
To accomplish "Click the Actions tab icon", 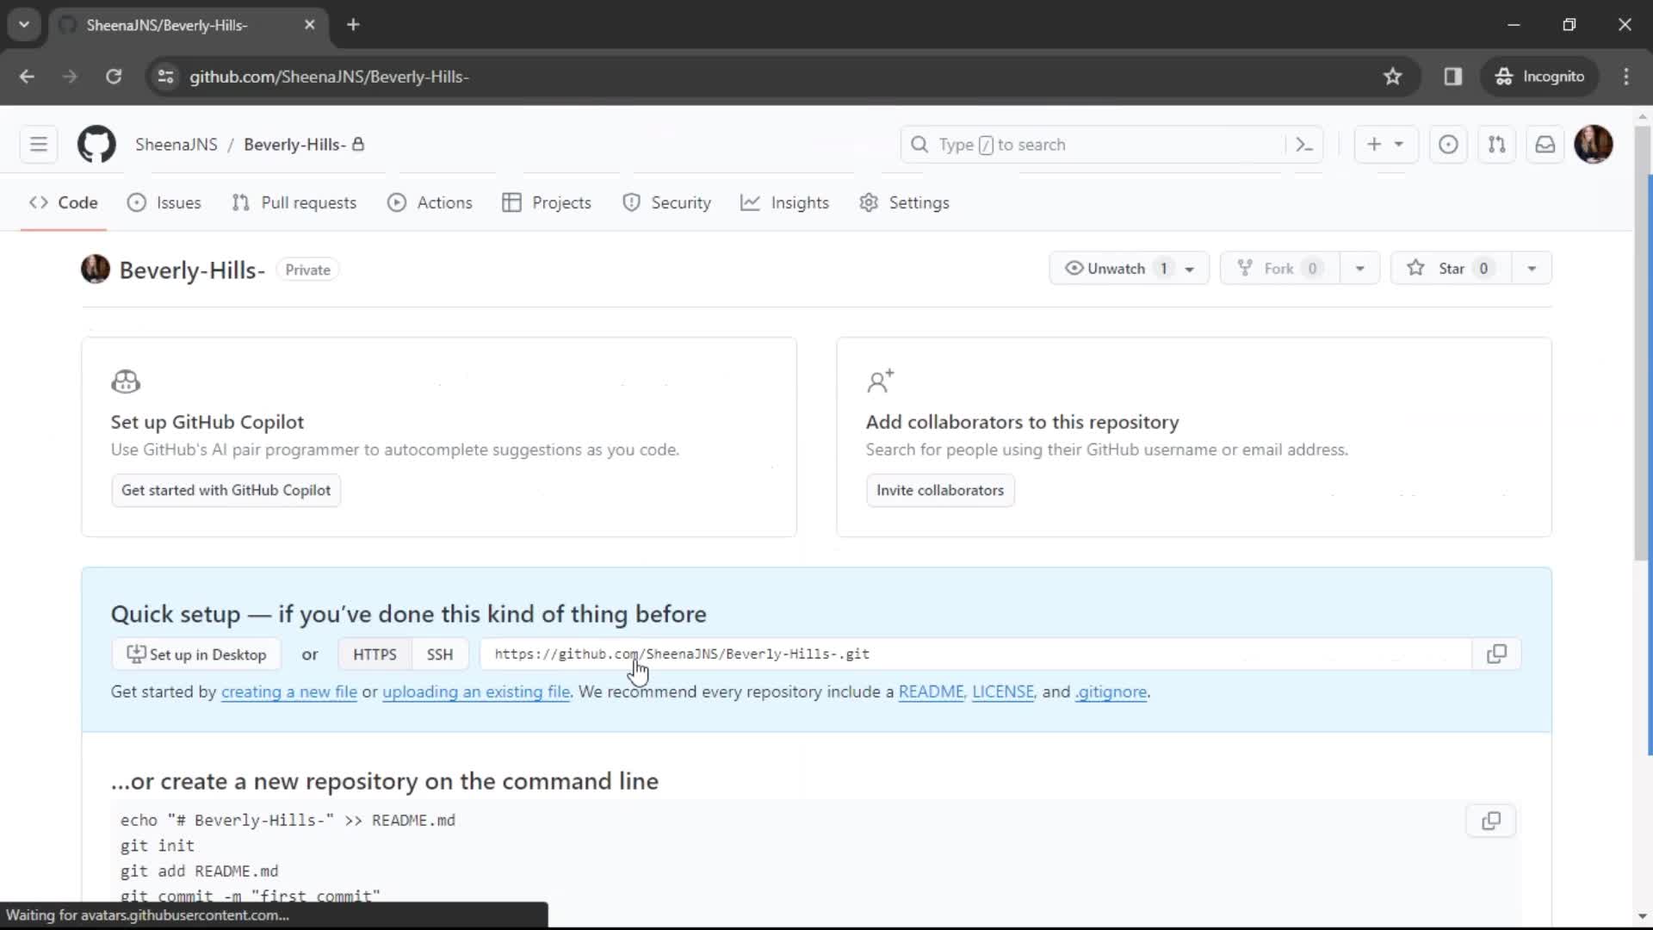I will 396,202.
